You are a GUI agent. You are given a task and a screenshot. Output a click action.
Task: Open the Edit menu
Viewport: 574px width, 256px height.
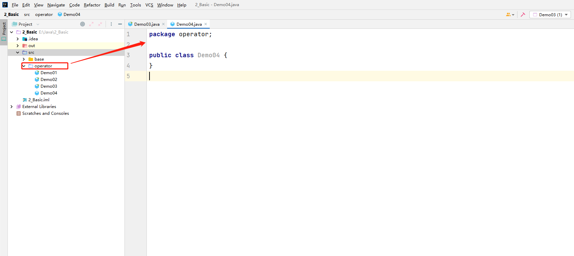(x=26, y=5)
